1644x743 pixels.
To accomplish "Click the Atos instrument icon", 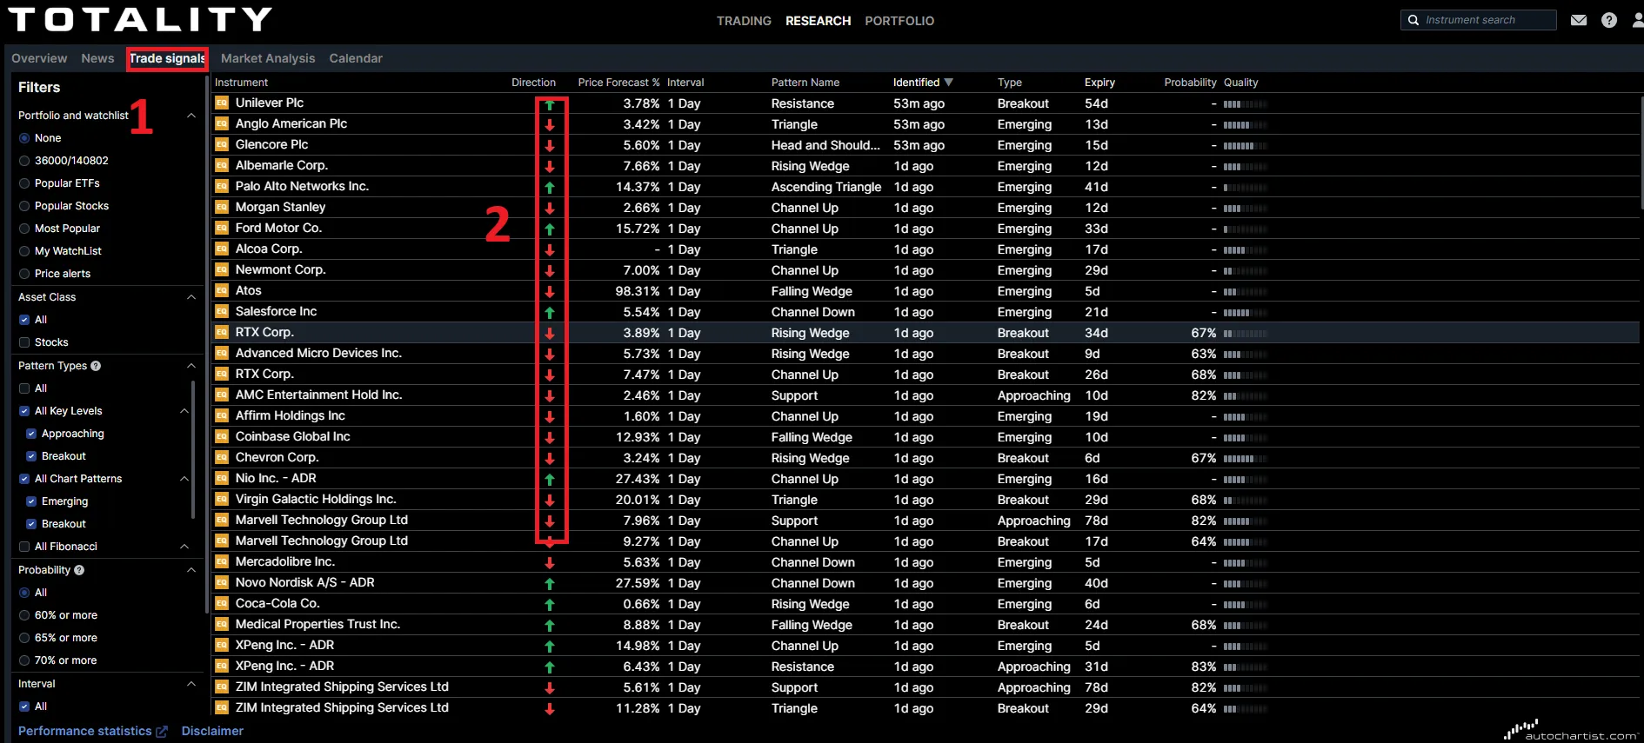I will 222,290.
